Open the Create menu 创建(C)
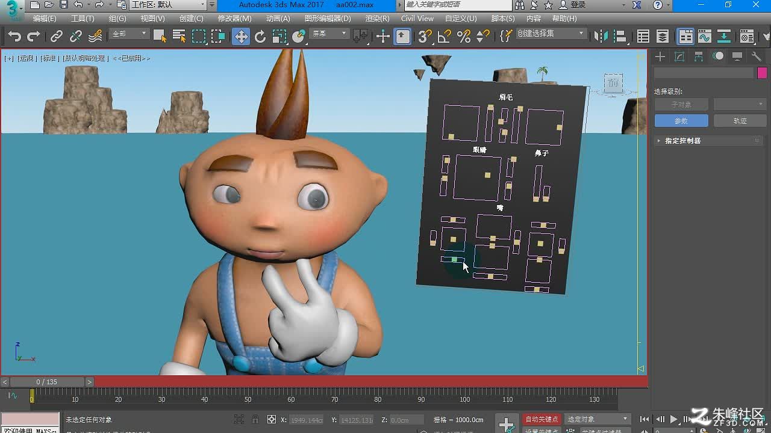This screenshot has width=771, height=433. [x=192, y=19]
